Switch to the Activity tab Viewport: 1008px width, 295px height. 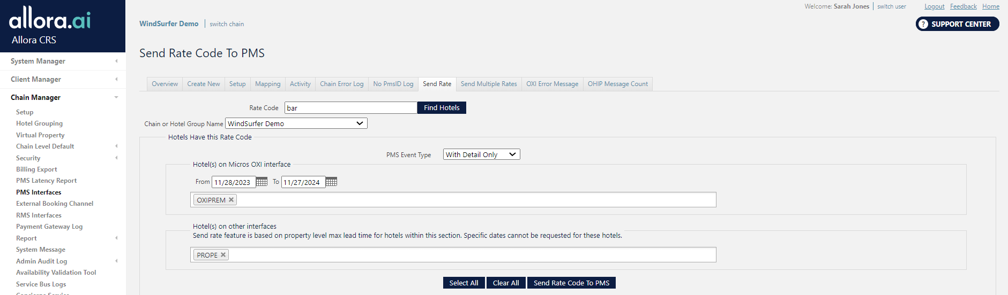point(300,84)
